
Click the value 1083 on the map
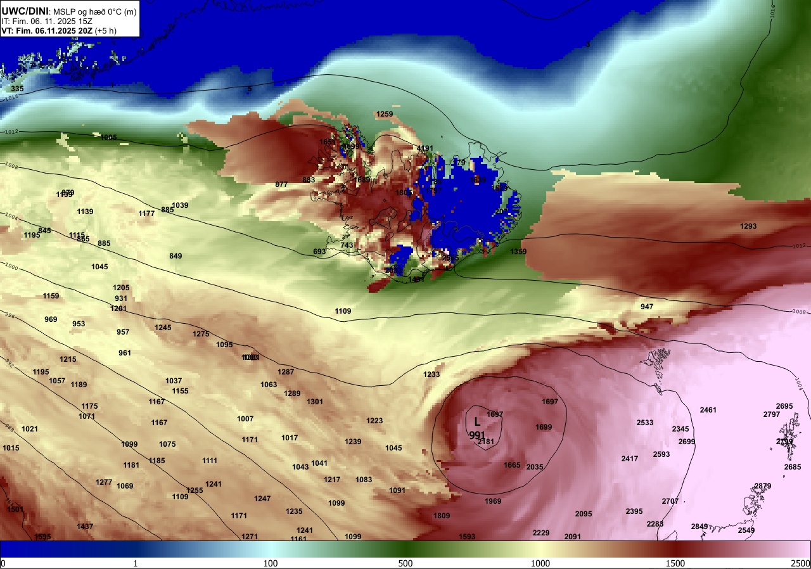(364, 480)
